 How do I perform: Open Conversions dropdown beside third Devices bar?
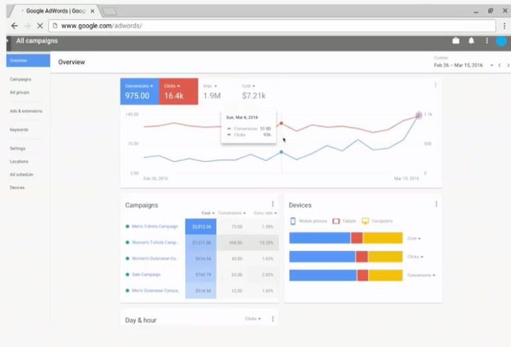pos(421,275)
